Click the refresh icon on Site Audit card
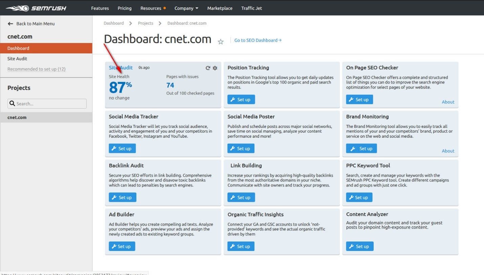 (208, 68)
